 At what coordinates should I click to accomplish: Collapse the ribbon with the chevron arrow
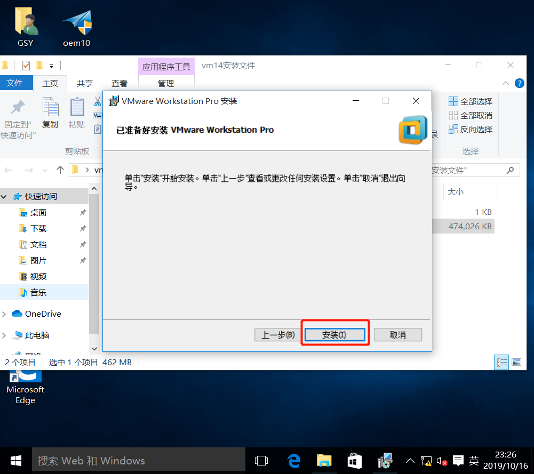pyautogui.click(x=506, y=83)
